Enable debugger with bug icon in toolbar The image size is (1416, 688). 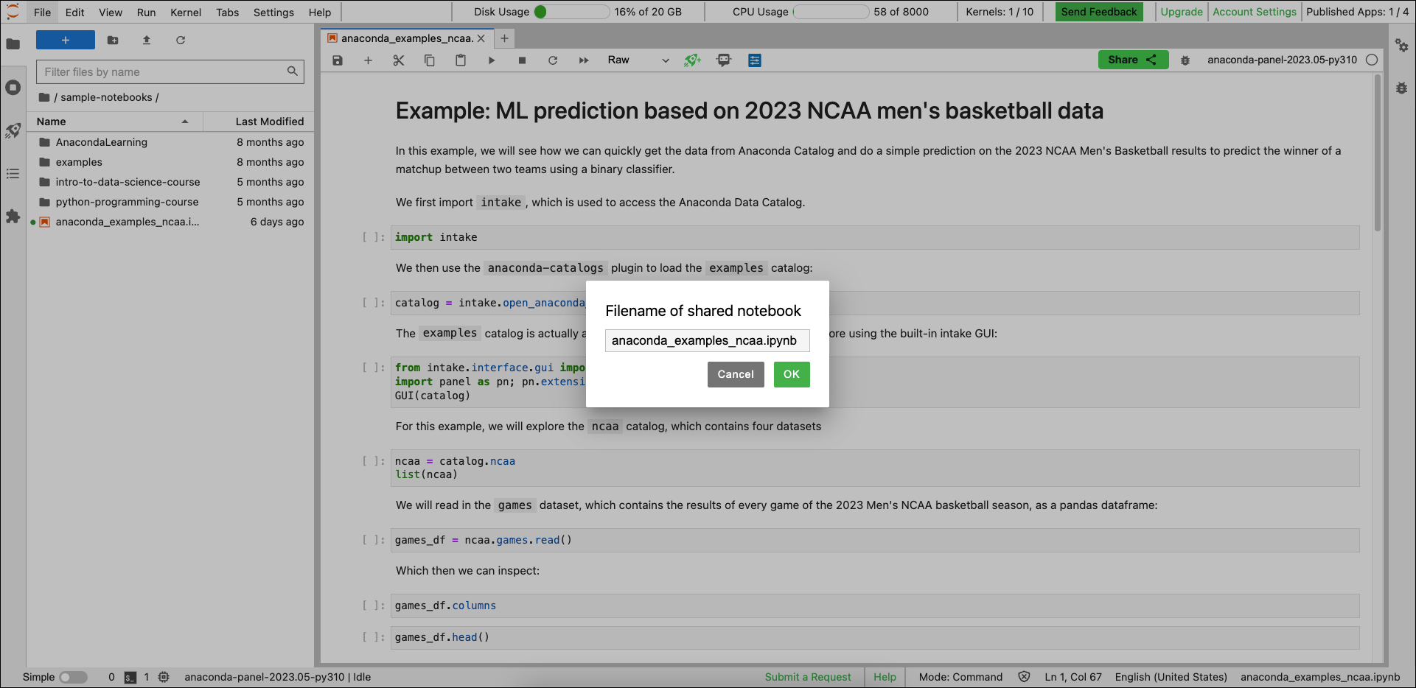click(1185, 60)
